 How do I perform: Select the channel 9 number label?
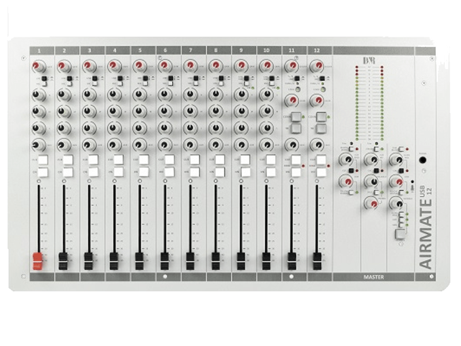click(x=242, y=51)
